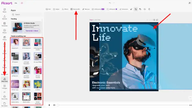
Task: Open AI Background Creator app
Action: pos(38,44)
